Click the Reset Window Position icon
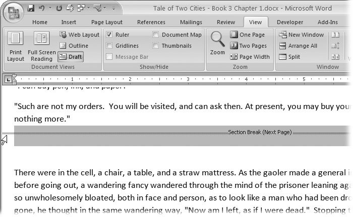The height and width of the screenshot is (217, 353). [x=335, y=57]
